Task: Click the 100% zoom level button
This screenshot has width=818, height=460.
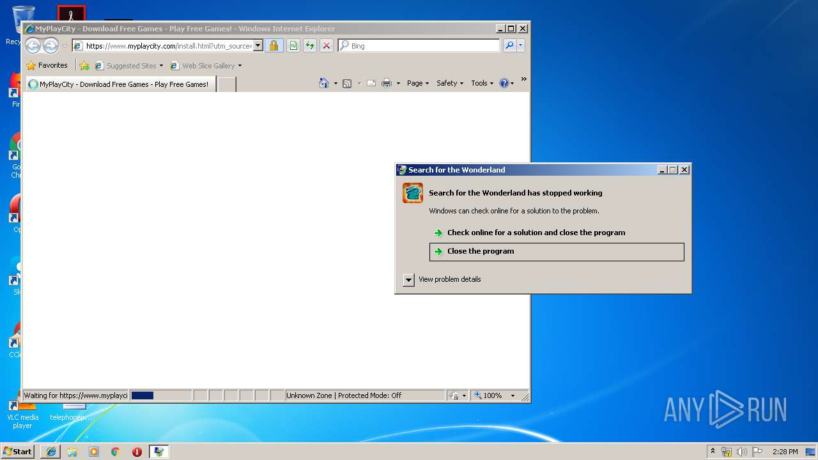Action: [489, 395]
